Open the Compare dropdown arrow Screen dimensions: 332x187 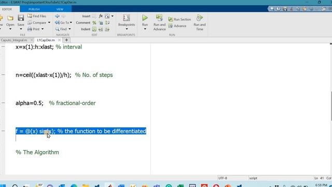49,22
